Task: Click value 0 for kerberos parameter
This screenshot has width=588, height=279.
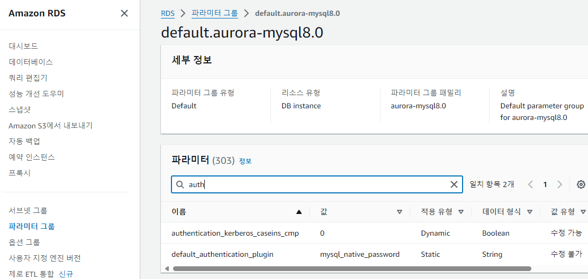Action: point(322,233)
